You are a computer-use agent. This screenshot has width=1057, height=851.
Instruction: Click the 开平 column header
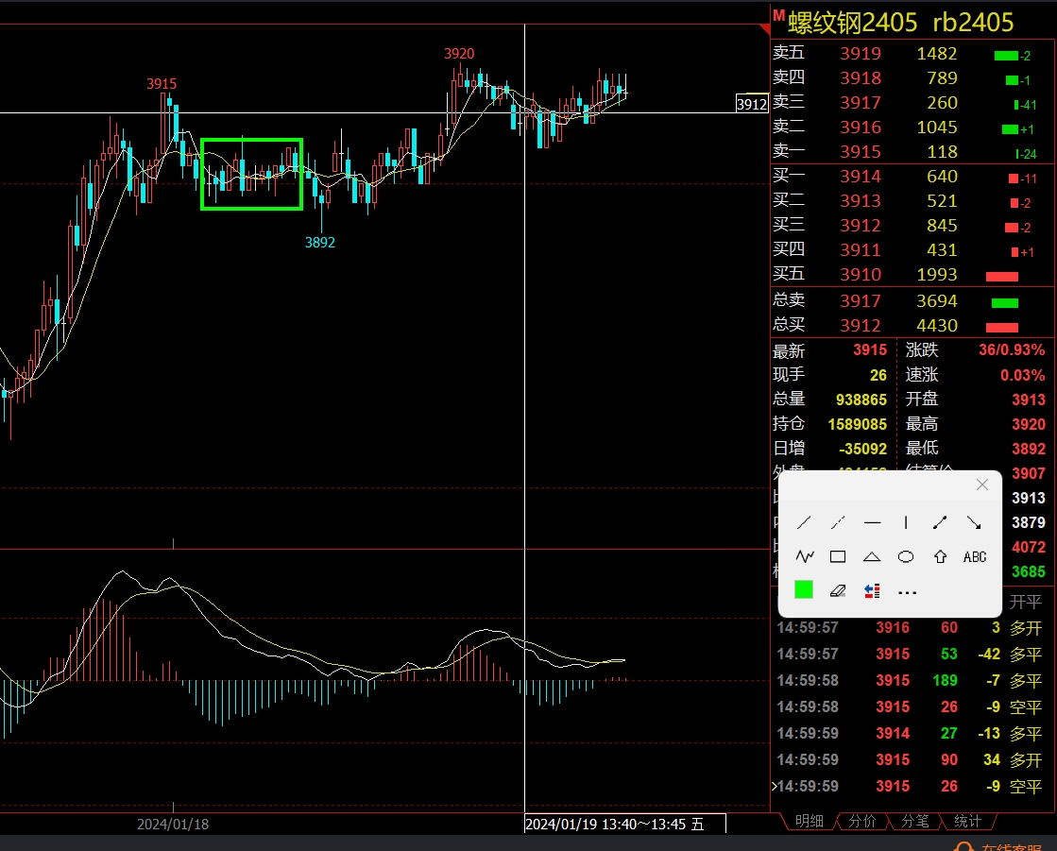click(x=1025, y=602)
